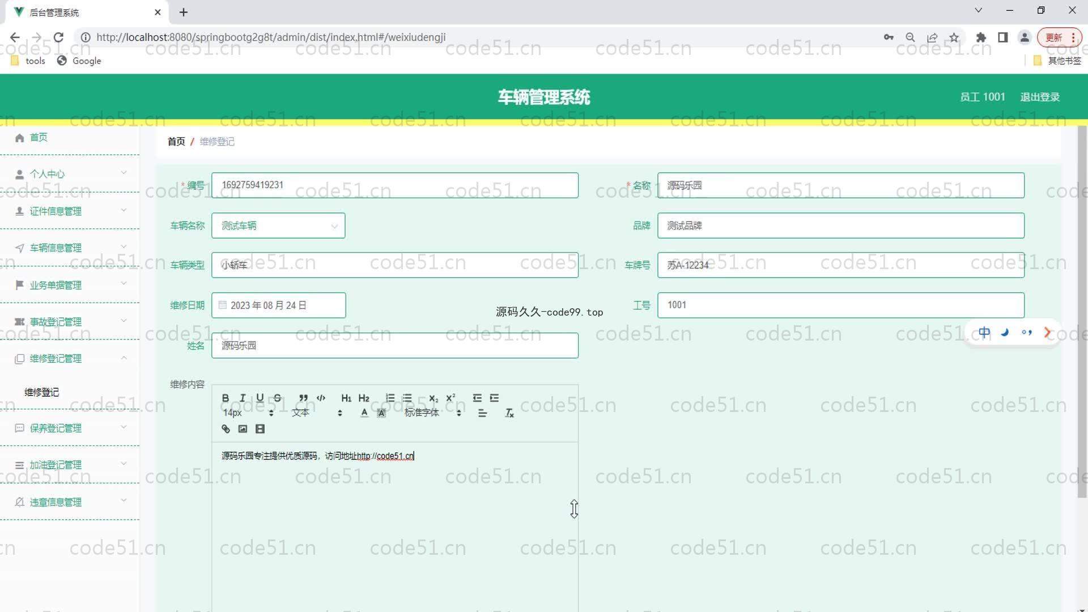The image size is (1088, 612).
Task: Go back to the previous browser page
Action: tap(15, 37)
